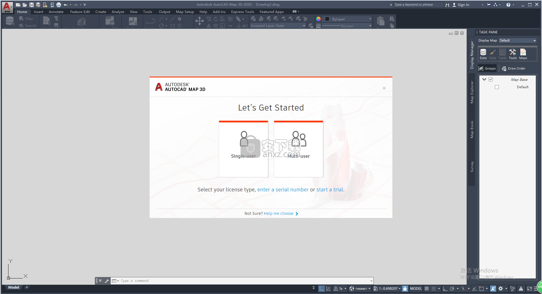Open the Map Explorer side tab

coord(472,92)
